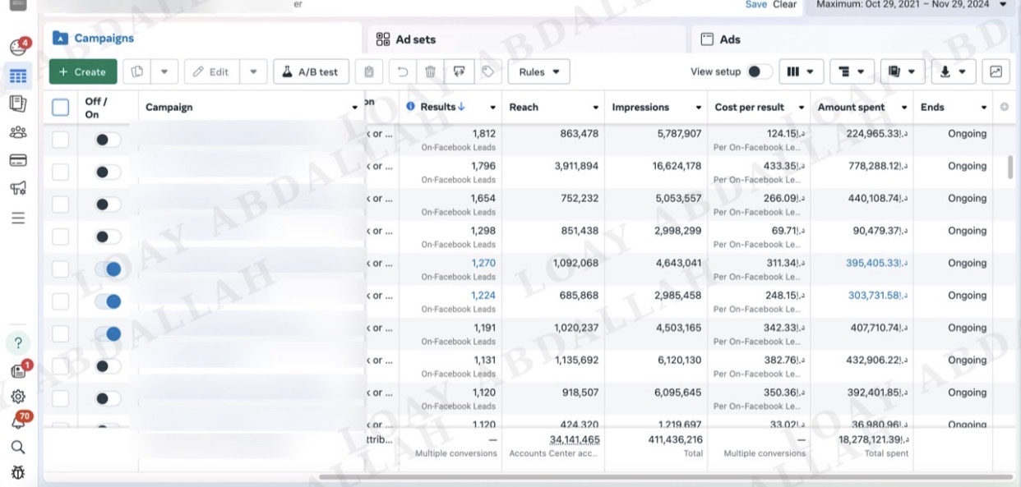
Task: Open the Rules dropdown
Action: 538,71
